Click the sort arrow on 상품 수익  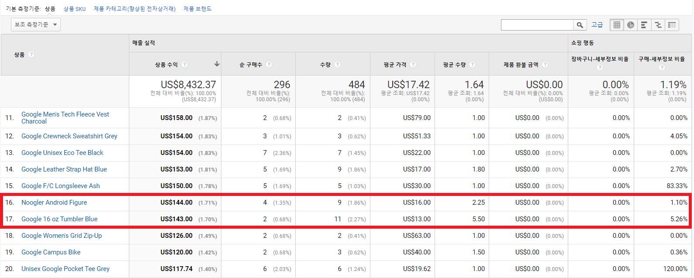tap(217, 64)
